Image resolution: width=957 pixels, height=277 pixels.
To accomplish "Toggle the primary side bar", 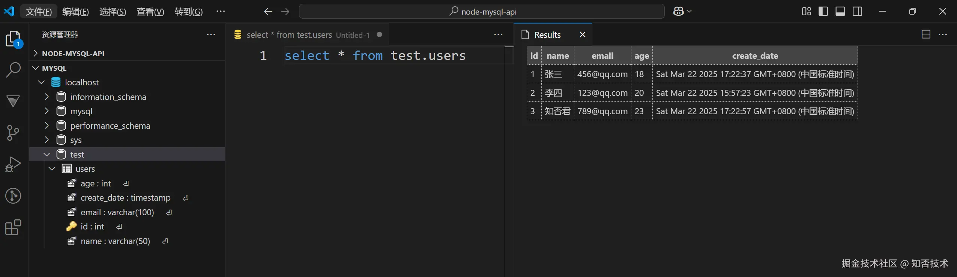I will [x=823, y=12].
